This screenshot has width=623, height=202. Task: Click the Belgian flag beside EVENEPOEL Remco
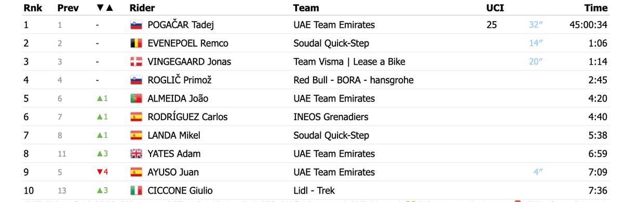coord(136,44)
